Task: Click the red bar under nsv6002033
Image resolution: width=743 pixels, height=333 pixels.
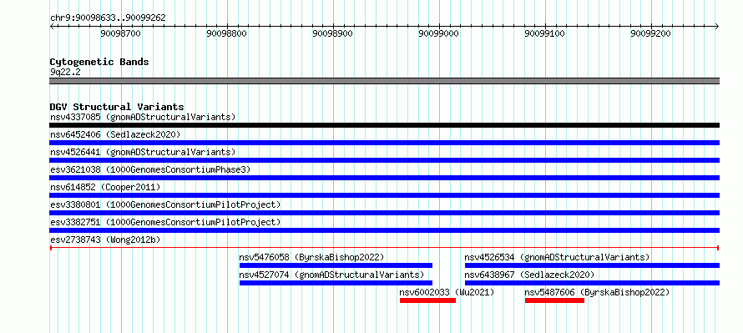Action: click(428, 300)
